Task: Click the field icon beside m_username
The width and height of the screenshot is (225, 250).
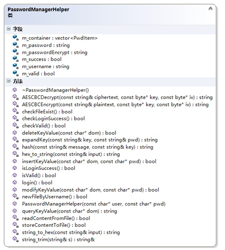Action: click(x=15, y=66)
